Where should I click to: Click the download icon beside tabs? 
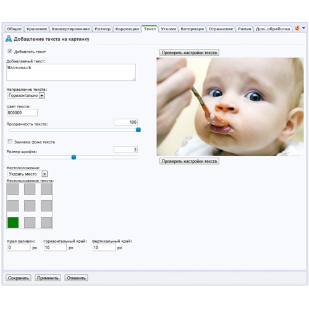click(x=297, y=28)
